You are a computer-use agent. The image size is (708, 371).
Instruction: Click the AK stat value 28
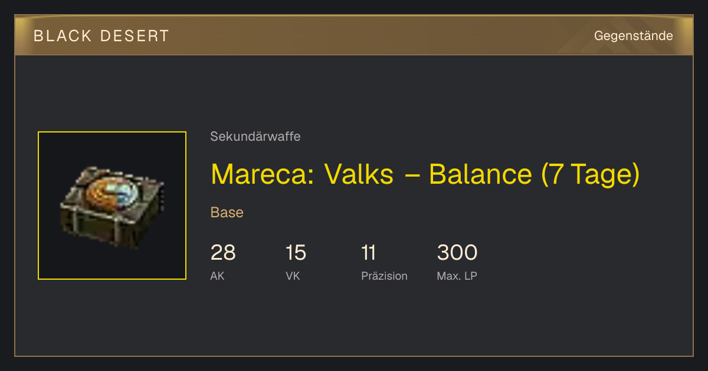pyautogui.click(x=223, y=253)
